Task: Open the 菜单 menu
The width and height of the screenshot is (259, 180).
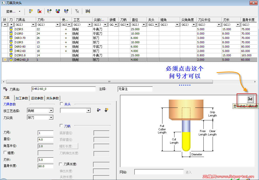Action: click(x=11, y=11)
